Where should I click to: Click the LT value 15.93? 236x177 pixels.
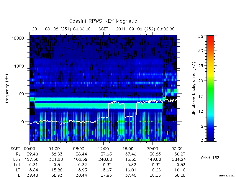(82, 170)
